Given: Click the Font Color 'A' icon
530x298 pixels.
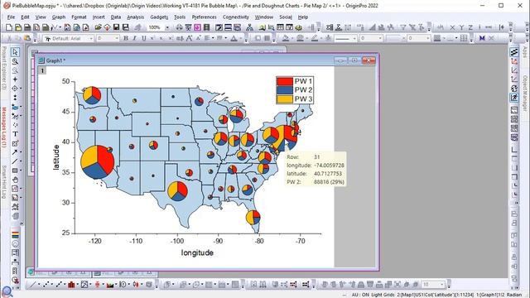Looking at the screenshot, I should (x=234, y=39).
